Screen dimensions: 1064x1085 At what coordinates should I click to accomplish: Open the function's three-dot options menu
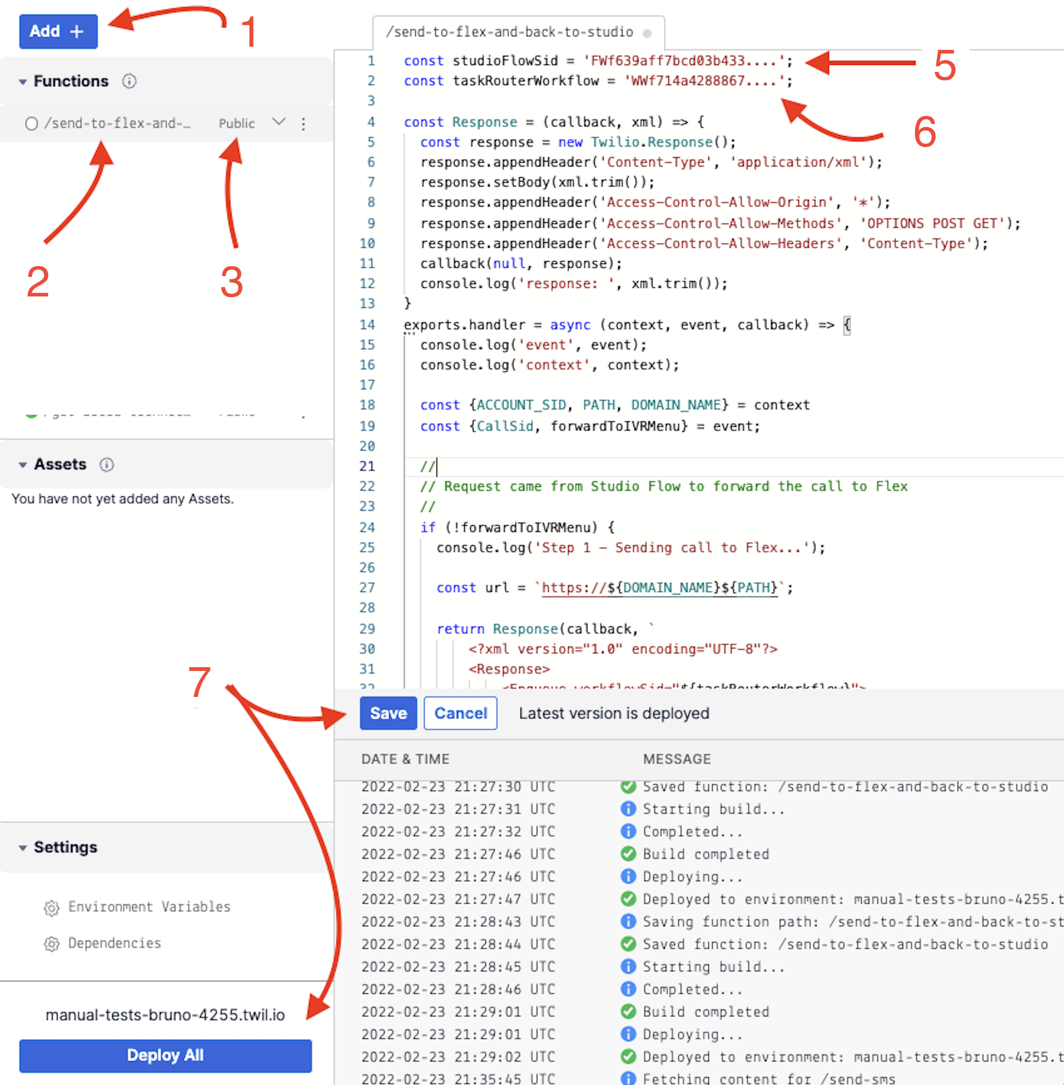click(x=304, y=124)
